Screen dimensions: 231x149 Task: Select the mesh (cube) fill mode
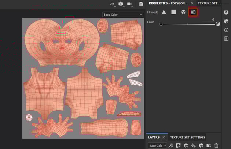coord(183,12)
